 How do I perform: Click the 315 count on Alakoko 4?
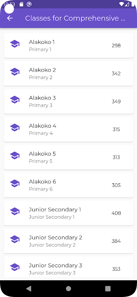(116, 129)
